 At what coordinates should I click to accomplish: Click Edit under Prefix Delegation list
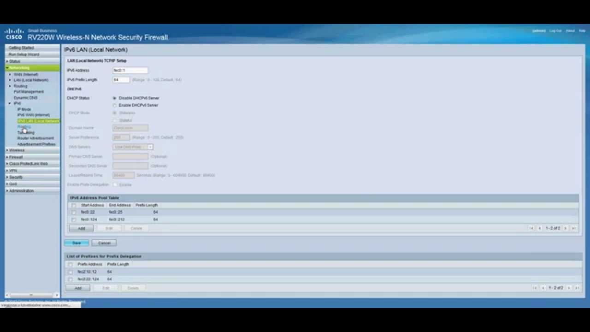(106, 288)
